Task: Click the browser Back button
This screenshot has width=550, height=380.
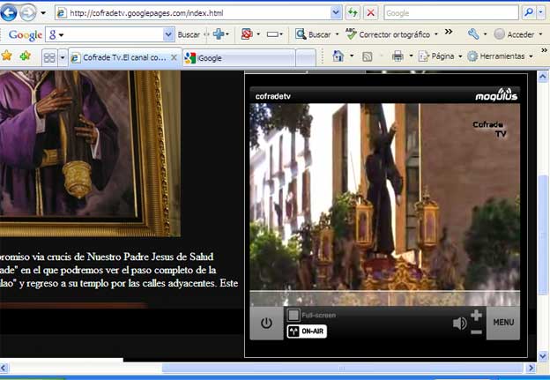Action: pos(10,12)
